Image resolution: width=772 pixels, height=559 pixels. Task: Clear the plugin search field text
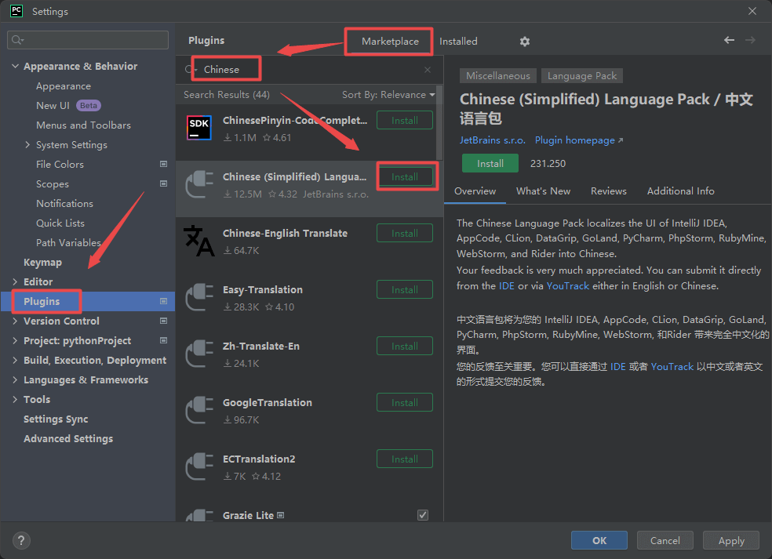(428, 70)
